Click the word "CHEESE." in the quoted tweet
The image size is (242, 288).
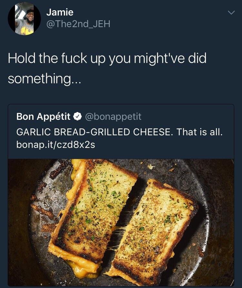coord(153,132)
